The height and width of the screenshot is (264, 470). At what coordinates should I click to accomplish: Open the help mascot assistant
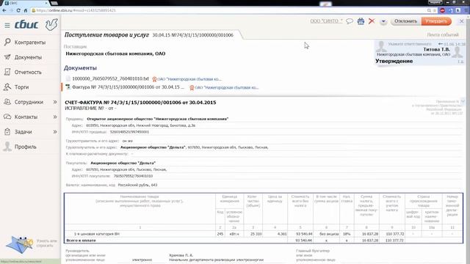[x=20, y=244]
